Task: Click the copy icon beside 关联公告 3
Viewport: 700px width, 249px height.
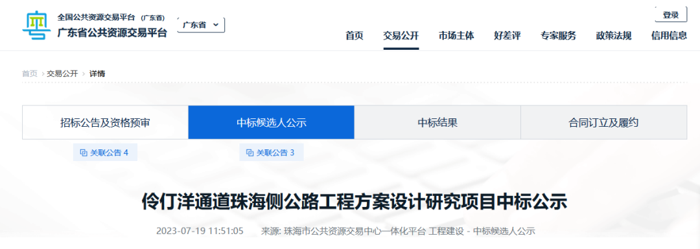Action: (x=250, y=153)
